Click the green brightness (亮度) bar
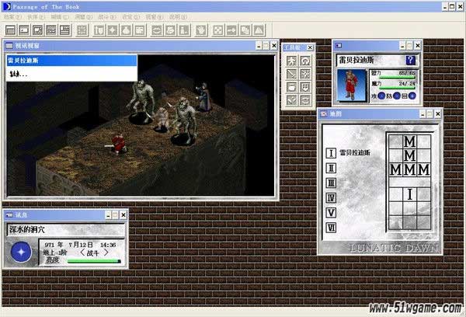466x317 pixels. coord(94,261)
